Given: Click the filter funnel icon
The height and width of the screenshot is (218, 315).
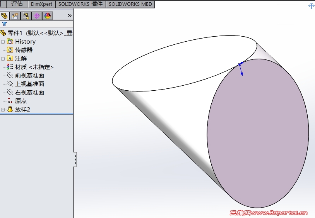Looking at the screenshot, I should pos(4,24).
